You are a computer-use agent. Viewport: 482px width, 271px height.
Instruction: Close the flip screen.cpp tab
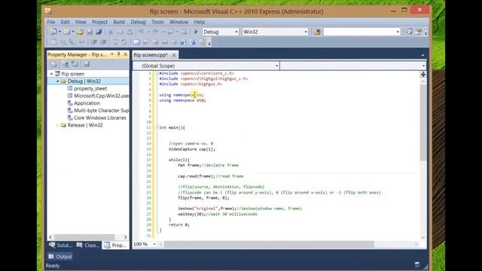[174, 55]
